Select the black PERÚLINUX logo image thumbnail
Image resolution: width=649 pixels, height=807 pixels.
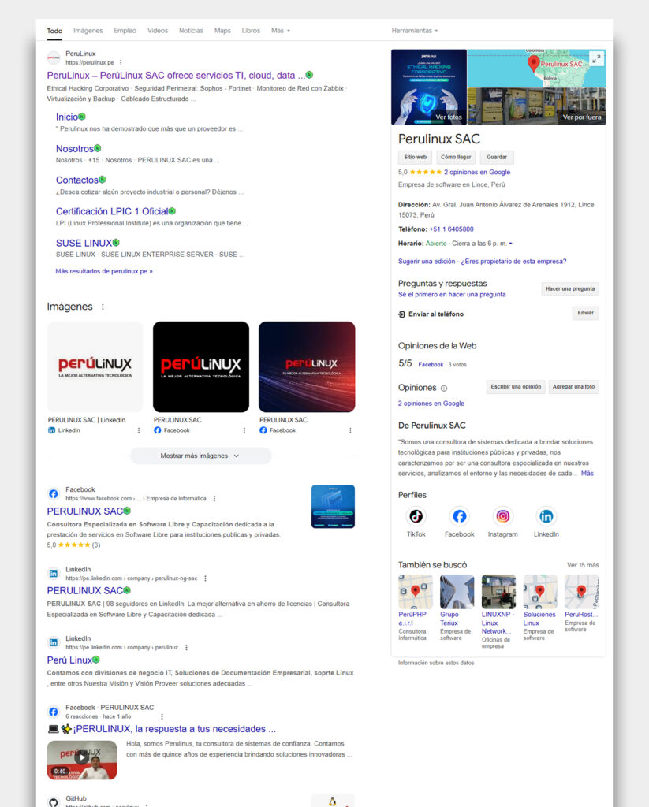[200, 366]
